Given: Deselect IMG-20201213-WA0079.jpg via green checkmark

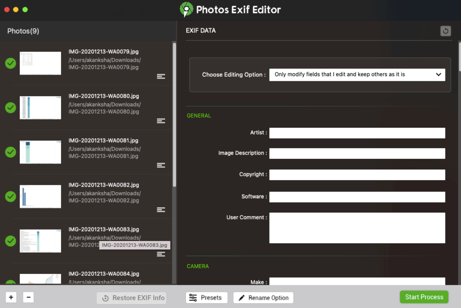Looking at the screenshot, I should (10, 63).
